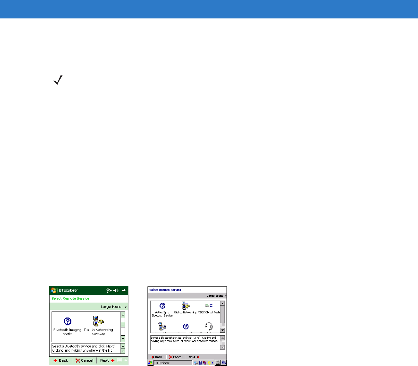Click the gray window's service list scroll thumb
Image resolution: width=418 pixels, height=366 pixels.
223,314
